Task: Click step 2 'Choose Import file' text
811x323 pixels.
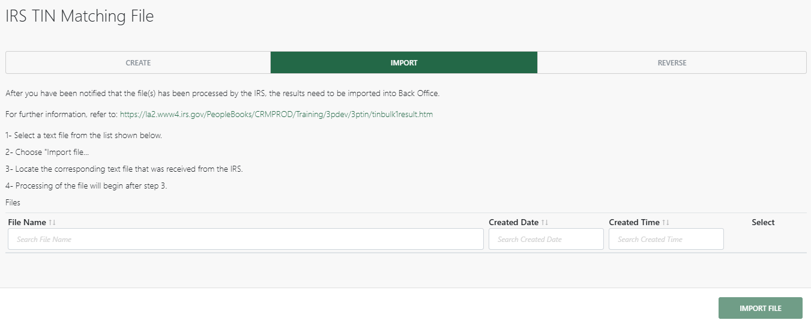Action: coord(47,152)
